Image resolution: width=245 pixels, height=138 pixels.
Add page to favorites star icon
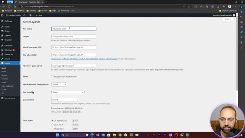189,7
